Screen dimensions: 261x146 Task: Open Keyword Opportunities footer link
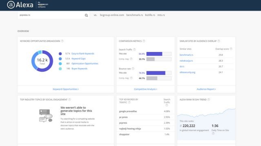[66, 89]
